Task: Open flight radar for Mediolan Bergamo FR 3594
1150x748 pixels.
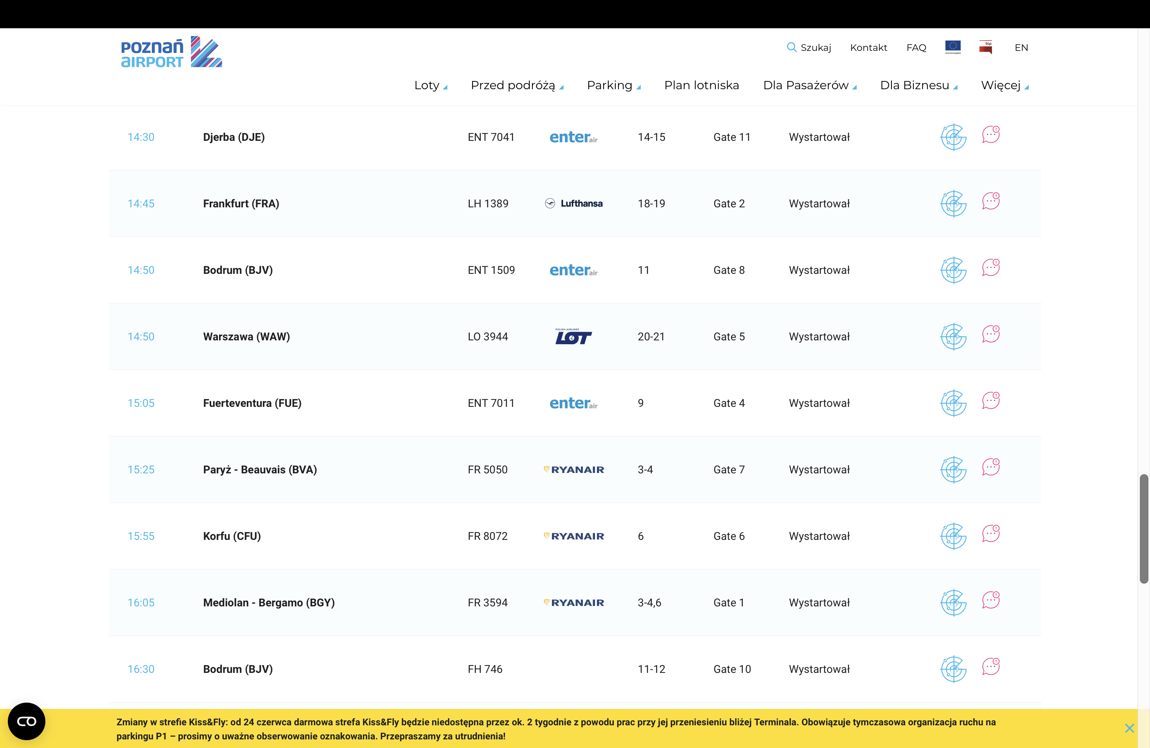Action: point(953,603)
